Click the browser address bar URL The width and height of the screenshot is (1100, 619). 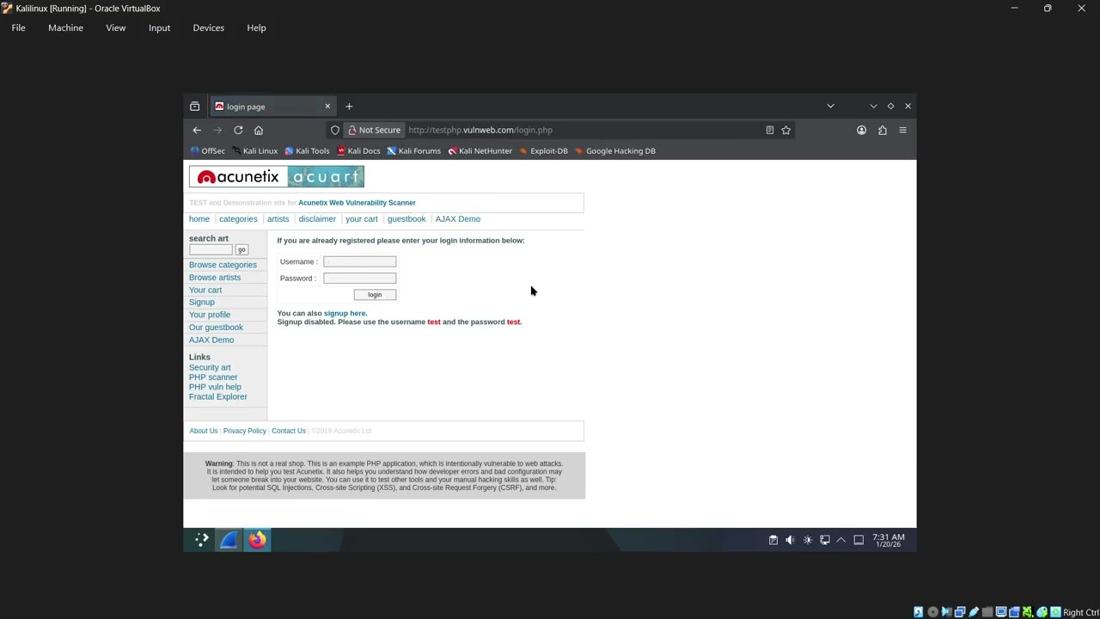(x=480, y=130)
